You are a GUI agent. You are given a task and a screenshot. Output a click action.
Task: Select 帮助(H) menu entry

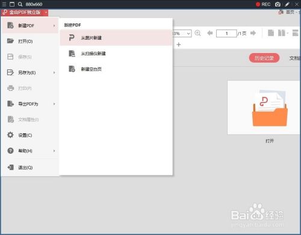click(x=30, y=151)
